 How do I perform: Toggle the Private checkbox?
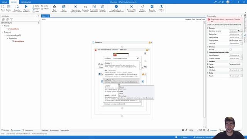230,50
